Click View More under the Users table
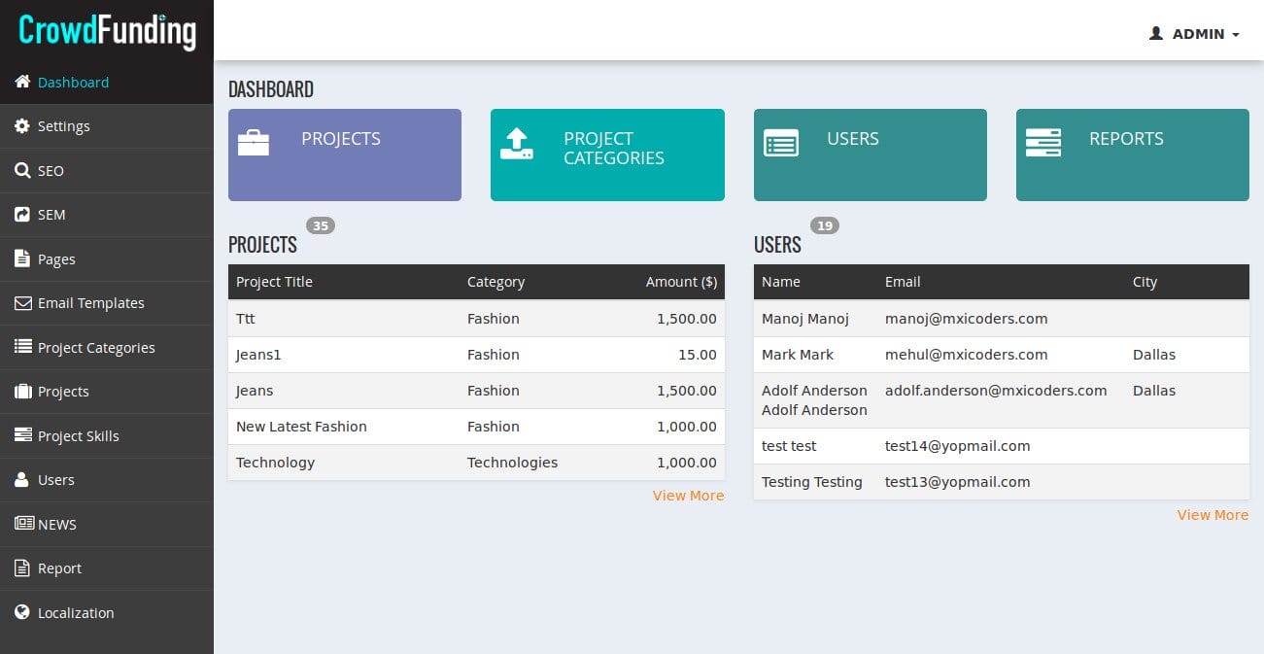1264x654 pixels. tap(1213, 515)
